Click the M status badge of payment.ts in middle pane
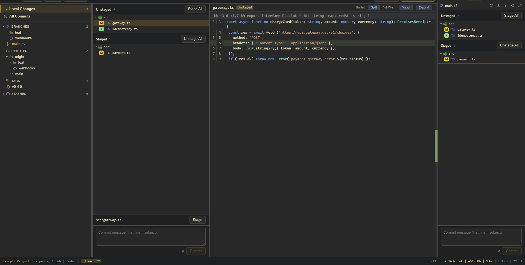This screenshot has width=525, height=265. [x=101, y=53]
